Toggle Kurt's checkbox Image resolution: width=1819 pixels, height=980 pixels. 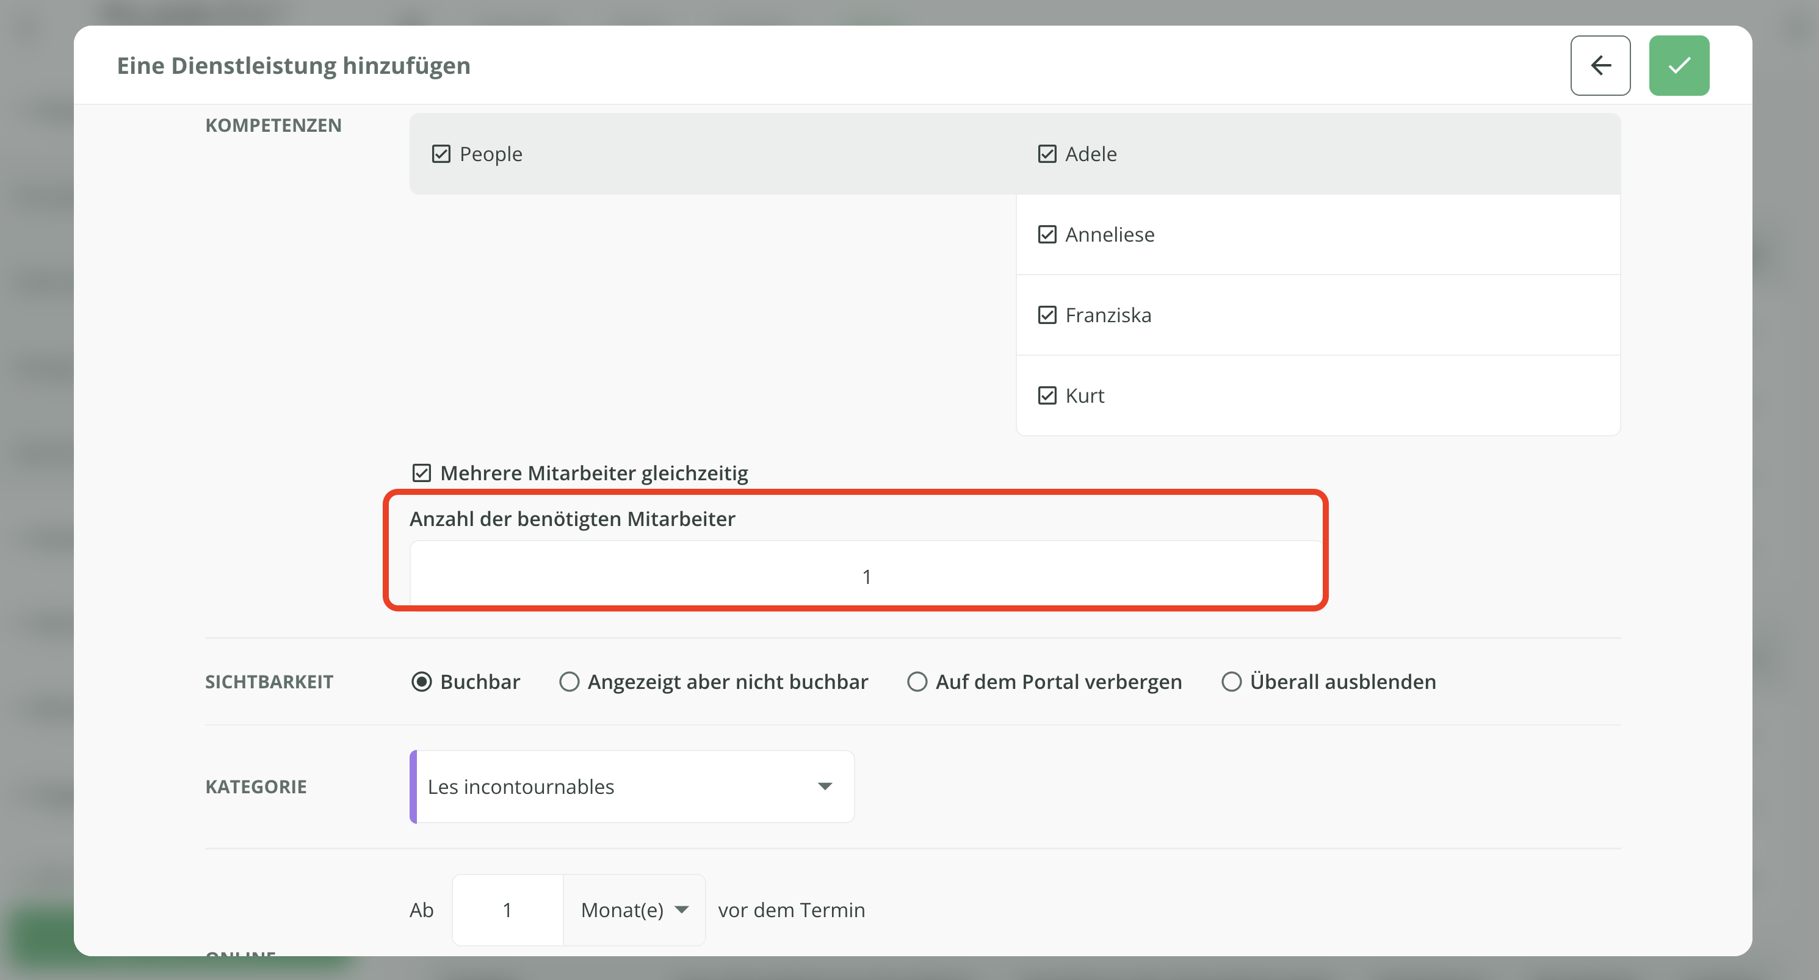coord(1046,395)
